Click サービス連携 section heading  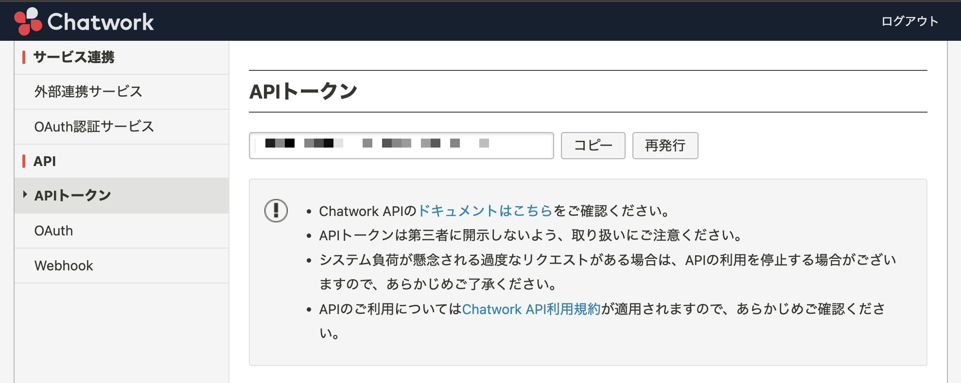tap(74, 57)
